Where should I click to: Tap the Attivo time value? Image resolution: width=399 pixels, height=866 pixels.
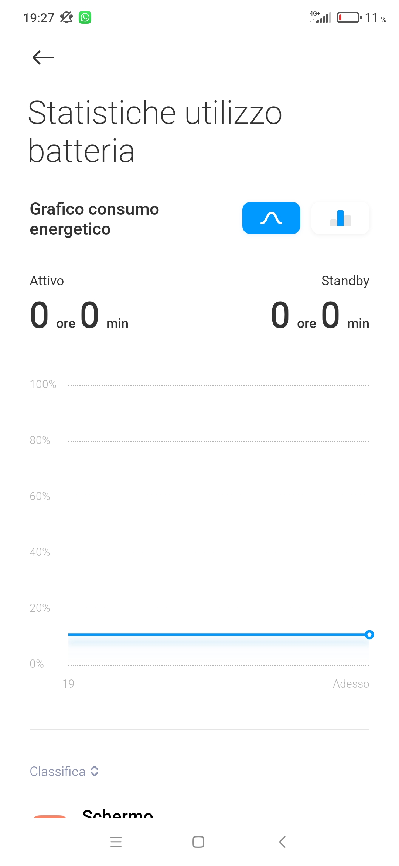tap(79, 315)
